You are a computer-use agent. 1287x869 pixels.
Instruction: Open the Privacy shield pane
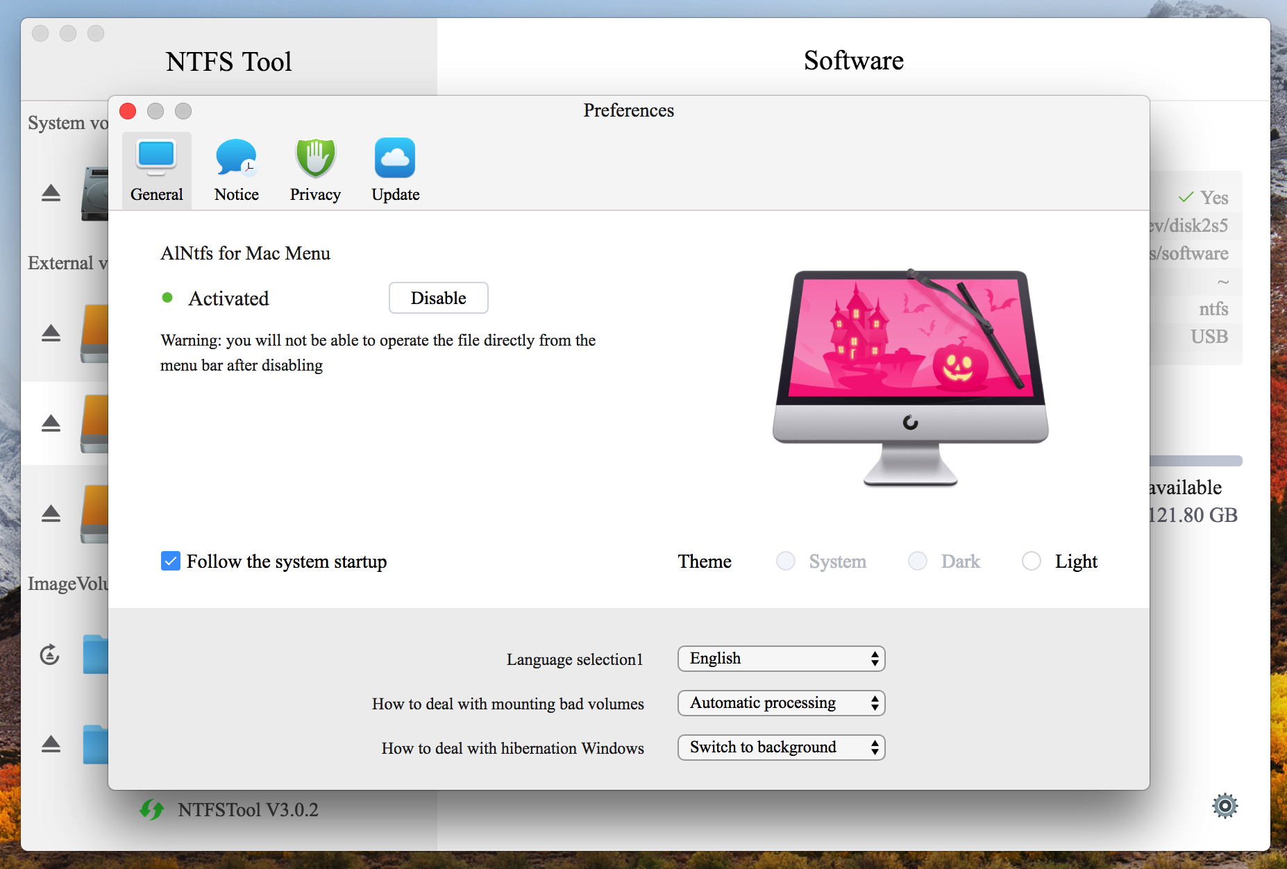point(315,170)
